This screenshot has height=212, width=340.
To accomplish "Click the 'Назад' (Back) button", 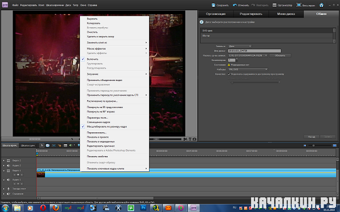I will tap(311, 137).
